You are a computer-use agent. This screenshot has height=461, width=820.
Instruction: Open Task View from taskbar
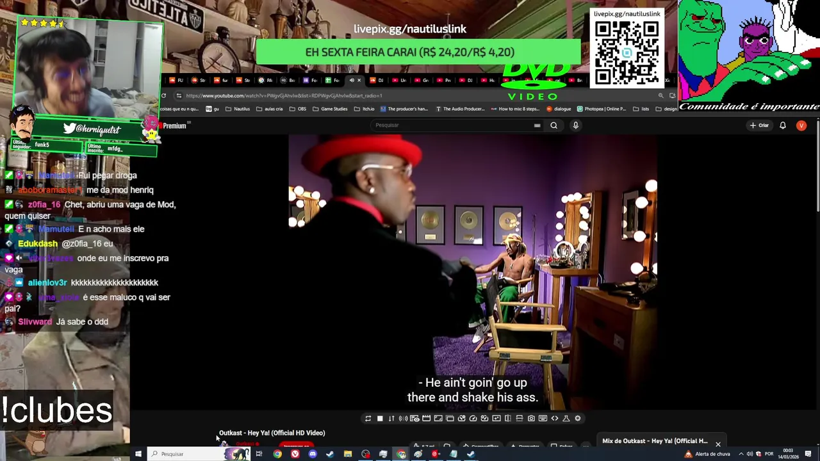pyautogui.click(x=259, y=454)
